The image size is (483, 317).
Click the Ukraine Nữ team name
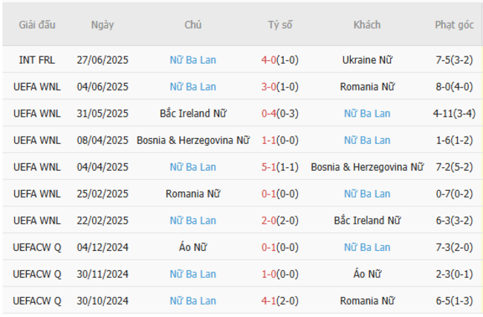point(367,60)
